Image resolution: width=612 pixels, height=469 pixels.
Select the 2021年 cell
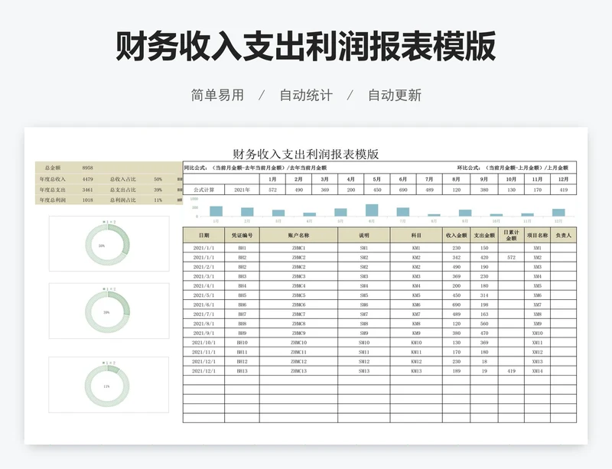coord(242,190)
